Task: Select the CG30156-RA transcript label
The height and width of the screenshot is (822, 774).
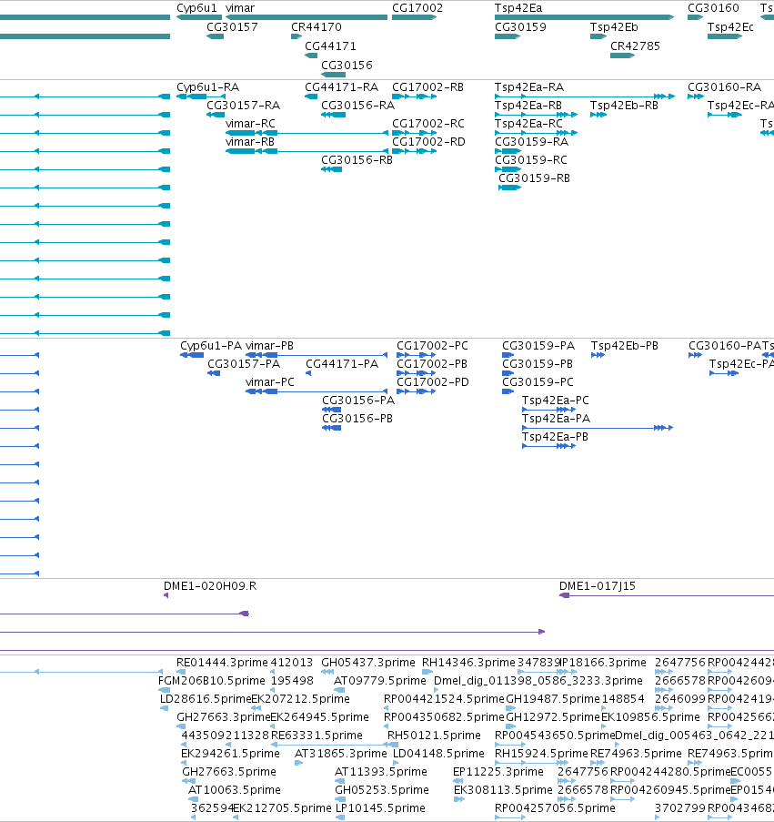Action: pos(357,106)
